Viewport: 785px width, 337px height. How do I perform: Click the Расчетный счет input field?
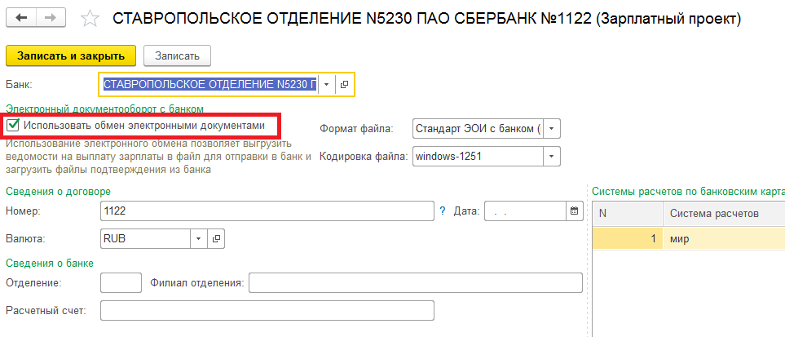tap(267, 310)
